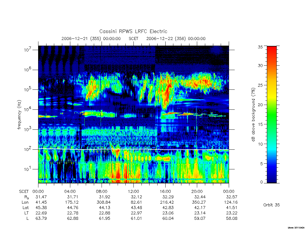Select Rs value 31.47
305x229 pixels.
pyautogui.click(x=41, y=197)
